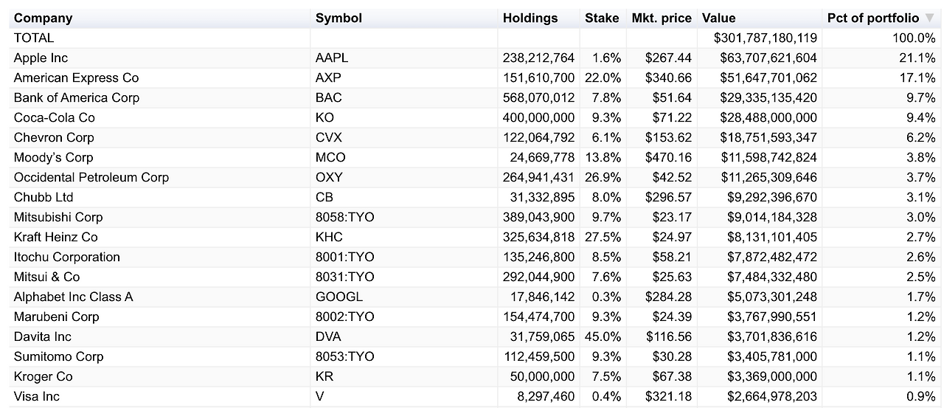Click the Coca-Cola Co company name
Viewport: 944px width, 408px height.
tap(55, 117)
